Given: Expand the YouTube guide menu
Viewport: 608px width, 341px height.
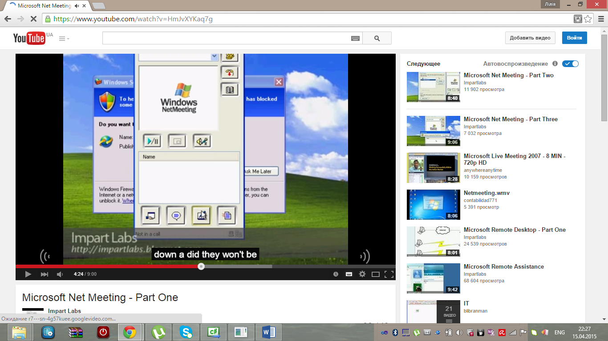Looking at the screenshot, I should click(64, 39).
